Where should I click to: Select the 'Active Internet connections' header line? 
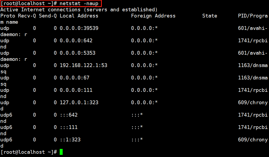[x=79, y=10]
